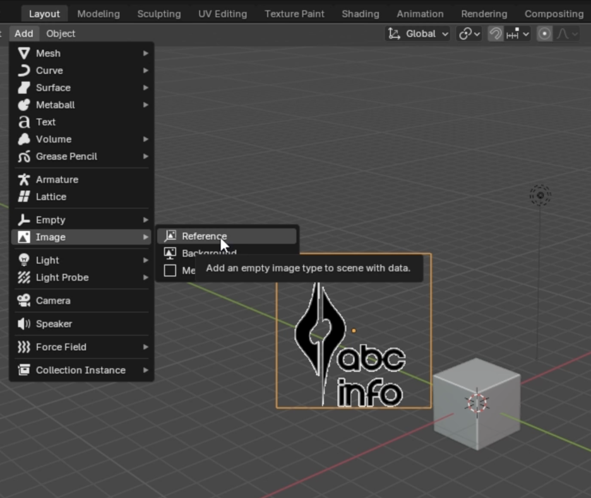Click the Volume cloud icon

coord(24,139)
